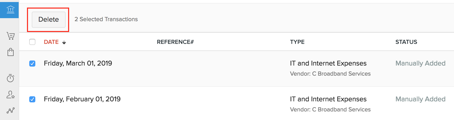The image size is (454, 120).
Task: Open the Accountant person icon
Action: (x=11, y=95)
